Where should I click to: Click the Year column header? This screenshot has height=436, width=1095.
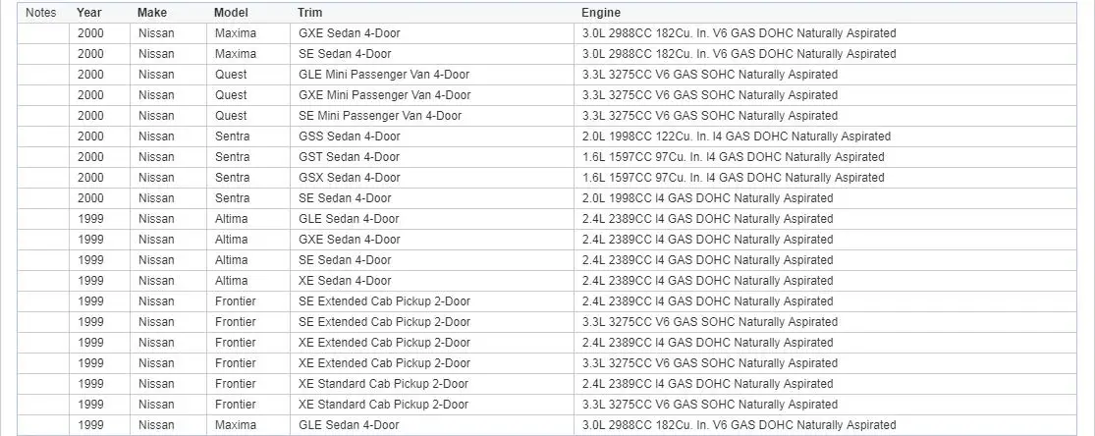(88, 13)
